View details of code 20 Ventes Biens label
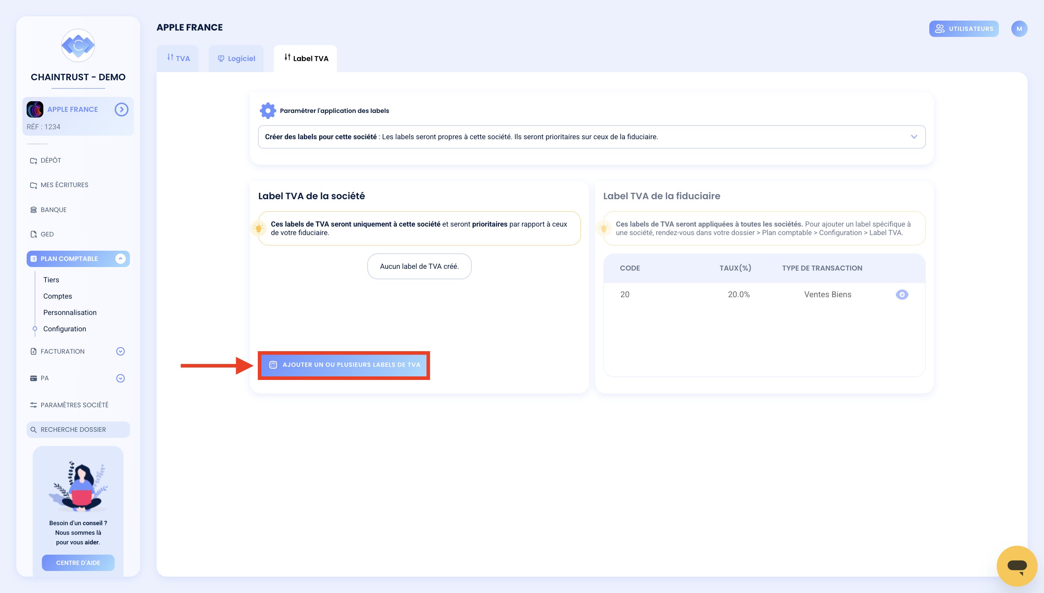 click(902, 294)
